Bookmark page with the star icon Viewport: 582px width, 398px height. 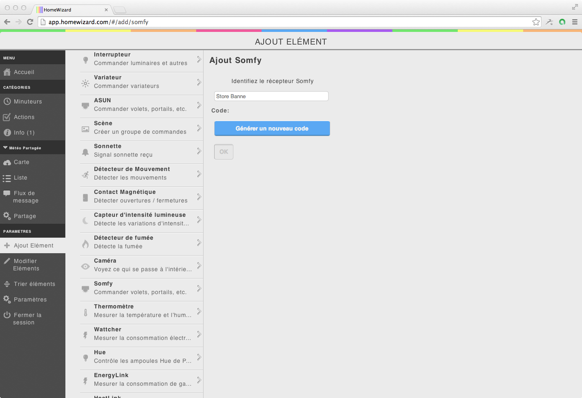pos(536,22)
